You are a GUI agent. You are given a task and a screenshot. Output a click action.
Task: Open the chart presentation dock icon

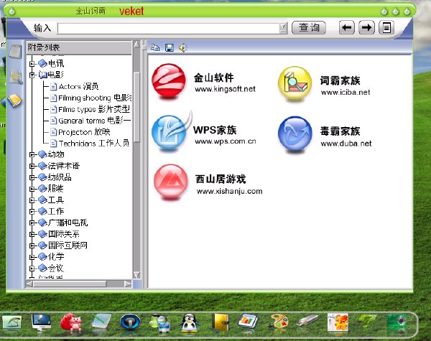(248, 321)
